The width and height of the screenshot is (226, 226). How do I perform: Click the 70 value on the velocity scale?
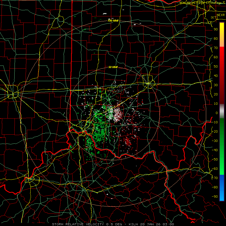pos(216,48)
